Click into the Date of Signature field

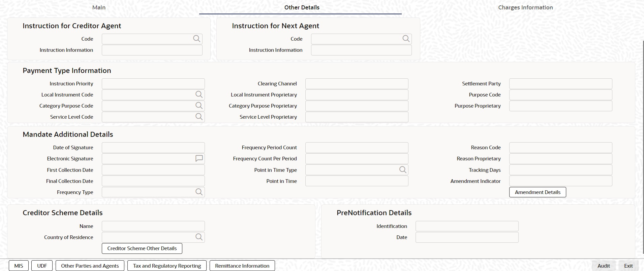pos(153,148)
